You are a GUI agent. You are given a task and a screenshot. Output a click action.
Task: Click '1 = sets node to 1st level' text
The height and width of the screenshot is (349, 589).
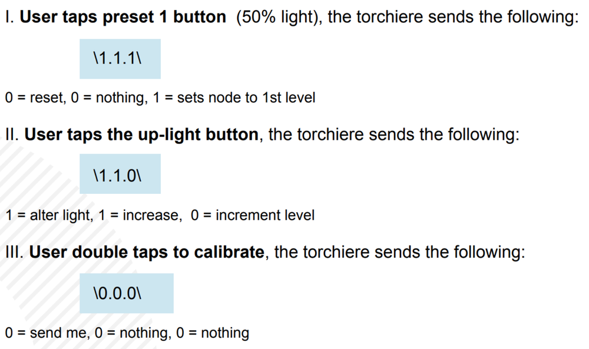[234, 98]
